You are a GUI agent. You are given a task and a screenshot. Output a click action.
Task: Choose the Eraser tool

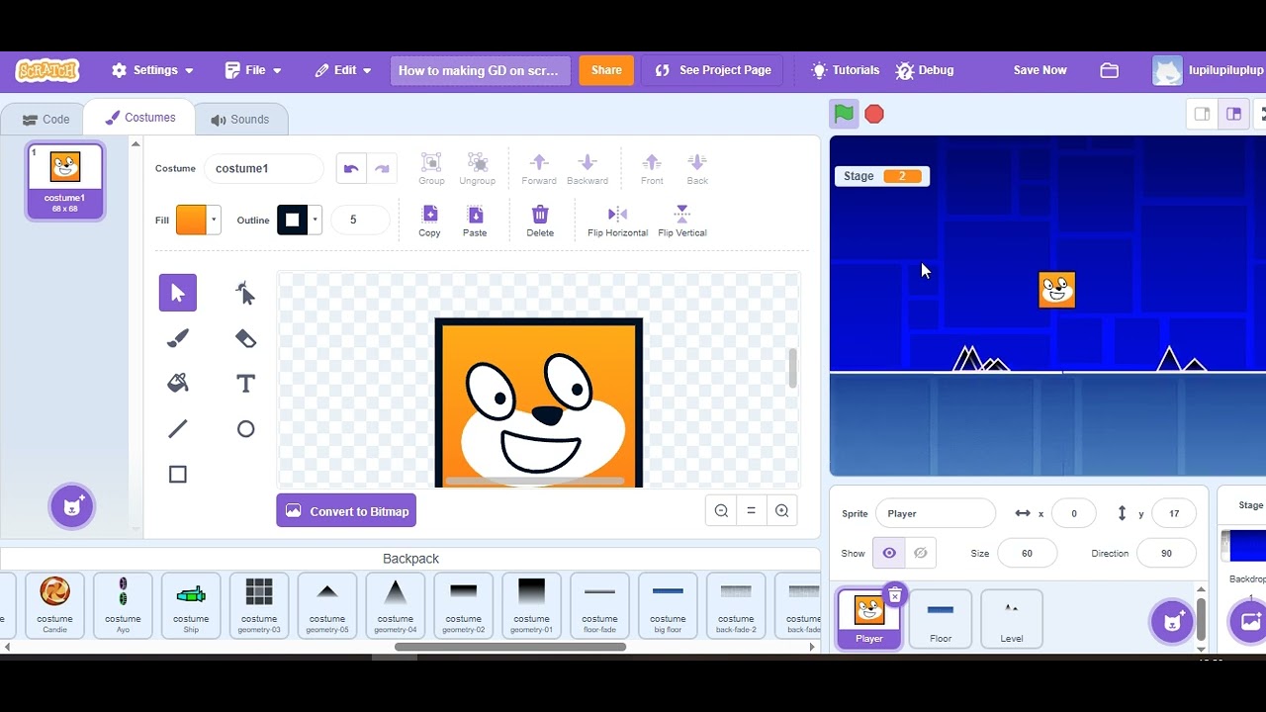[x=245, y=338]
